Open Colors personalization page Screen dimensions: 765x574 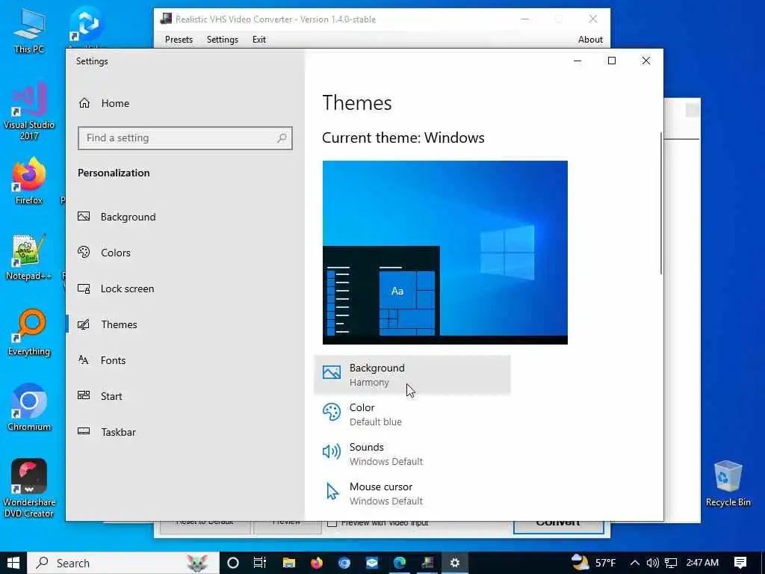tap(104, 253)
